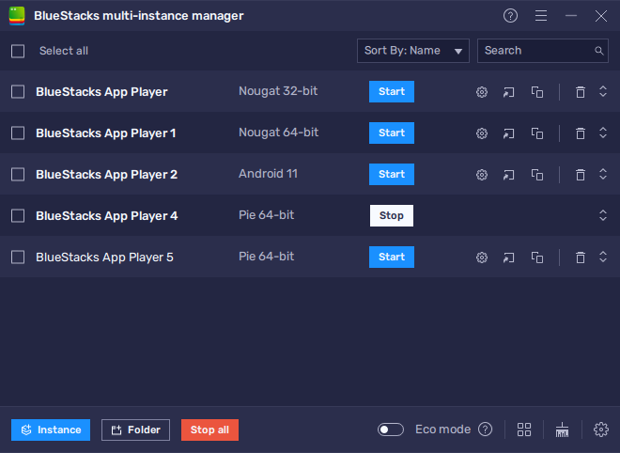Click the Eco mode help question mark
This screenshot has width=620, height=453.
[486, 430]
